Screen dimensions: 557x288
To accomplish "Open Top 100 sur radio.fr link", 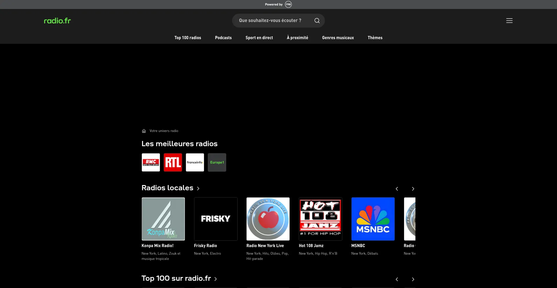I will pyautogui.click(x=179, y=278).
